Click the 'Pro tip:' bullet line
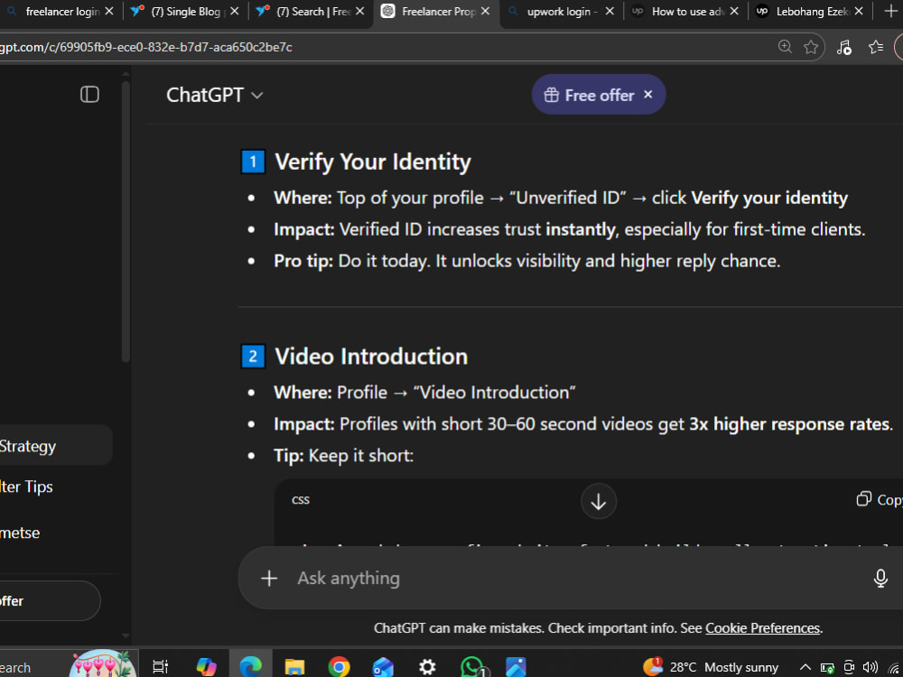 (527, 262)
